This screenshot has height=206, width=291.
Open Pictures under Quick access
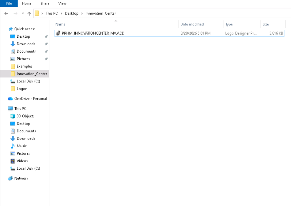pyautogui.click(x=23, y=59)
